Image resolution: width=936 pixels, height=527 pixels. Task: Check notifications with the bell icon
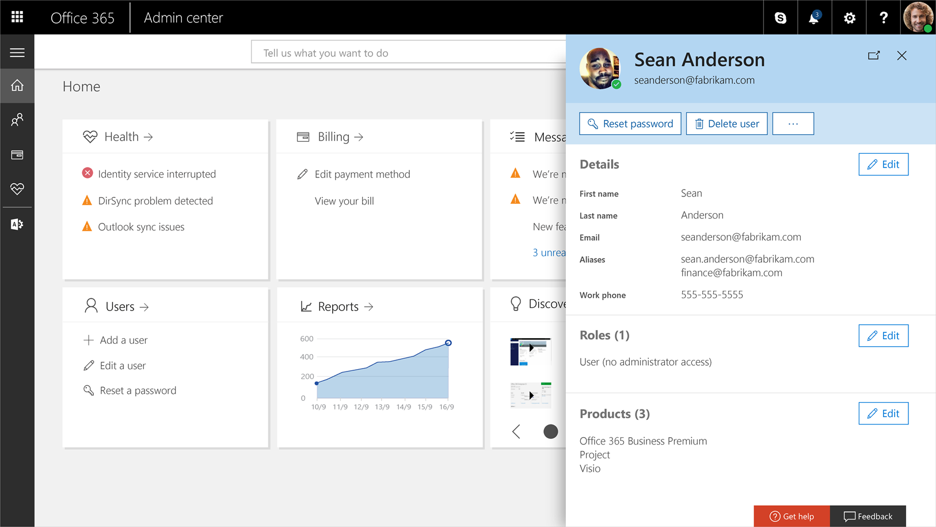click(813, 18)
